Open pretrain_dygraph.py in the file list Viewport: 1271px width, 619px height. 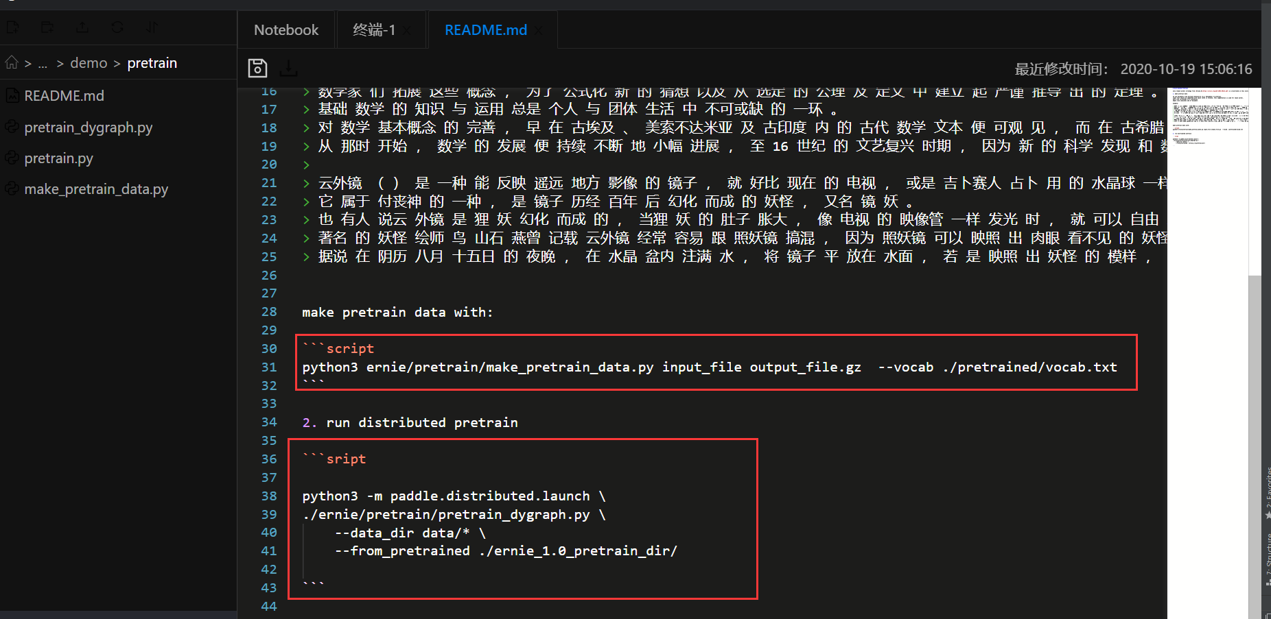pos(89,128)
